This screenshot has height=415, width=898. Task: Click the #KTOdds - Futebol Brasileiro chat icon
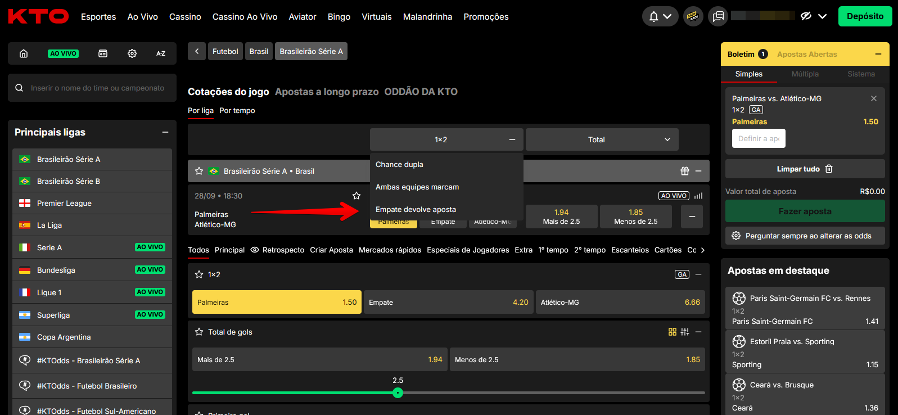[x=25, y=386]
